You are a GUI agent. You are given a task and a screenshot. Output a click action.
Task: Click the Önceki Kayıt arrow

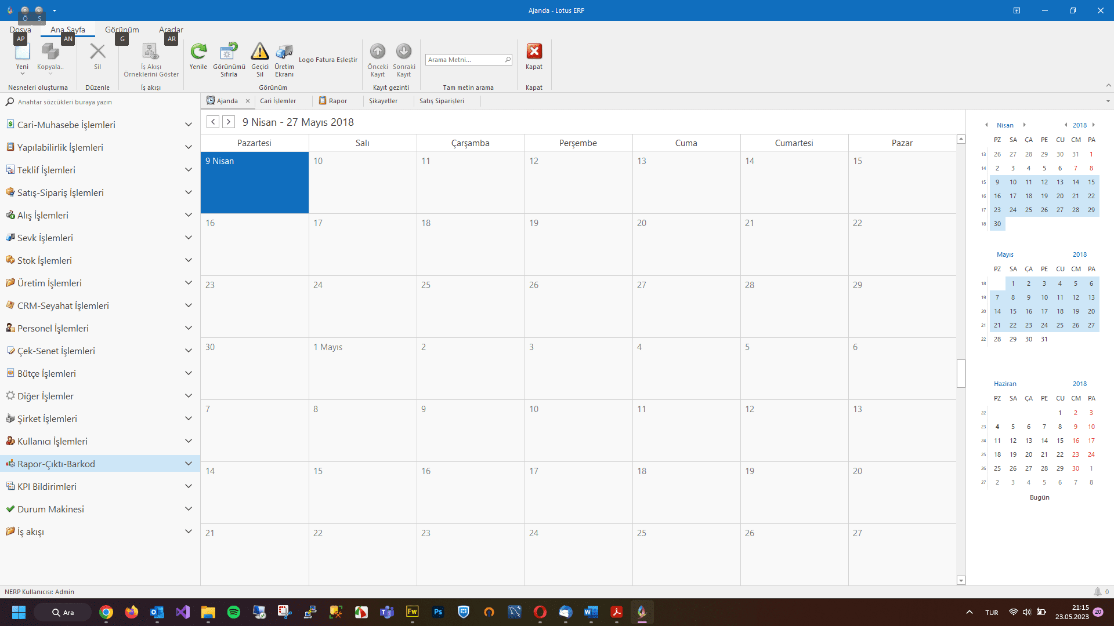pyautogui.click(x=378, y=52)
